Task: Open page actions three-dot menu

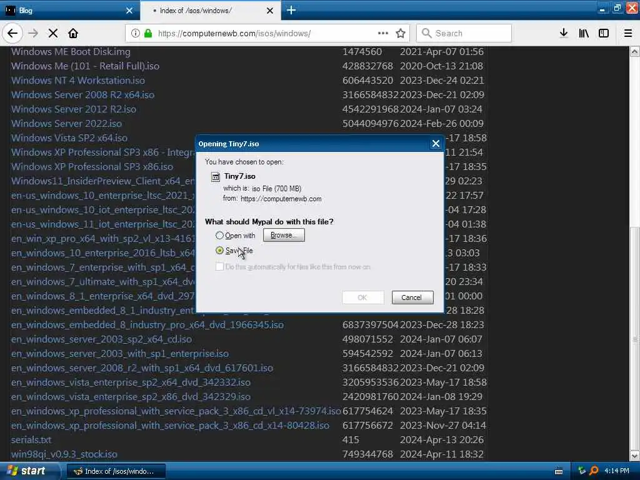Action: (383, 33)
